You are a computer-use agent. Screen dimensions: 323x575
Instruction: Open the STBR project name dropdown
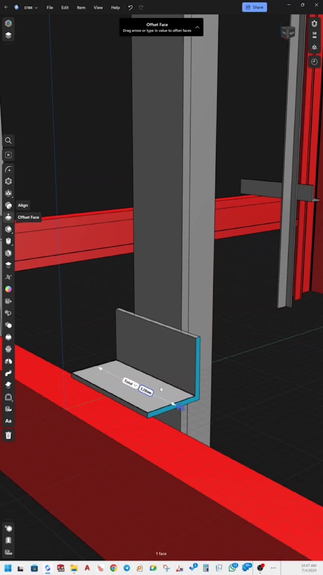pyautogui.click(x=31, y=8)
